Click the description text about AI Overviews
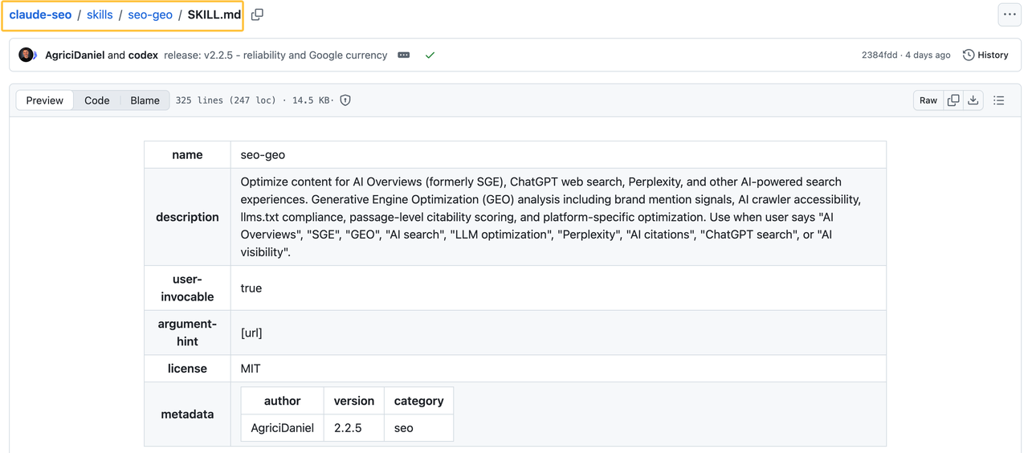 click(550, 217)
